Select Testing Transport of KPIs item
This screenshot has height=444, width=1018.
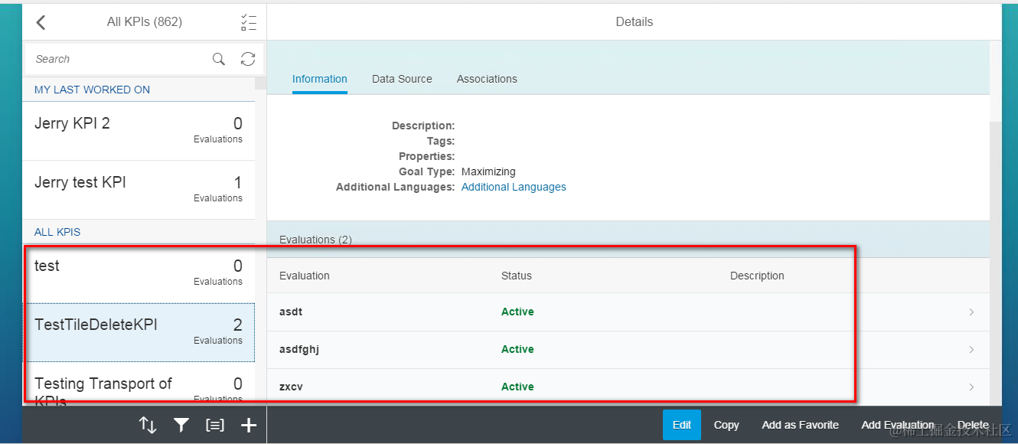point(139,384)
